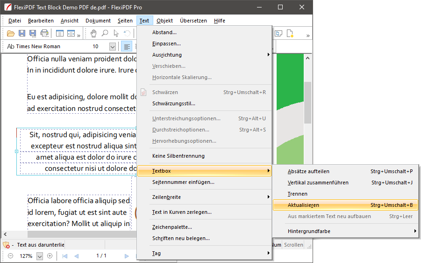The height and width of the screenshot is (263, 421).
Task: Open the Übersetzen menu
Action: [x=193, y=21]
